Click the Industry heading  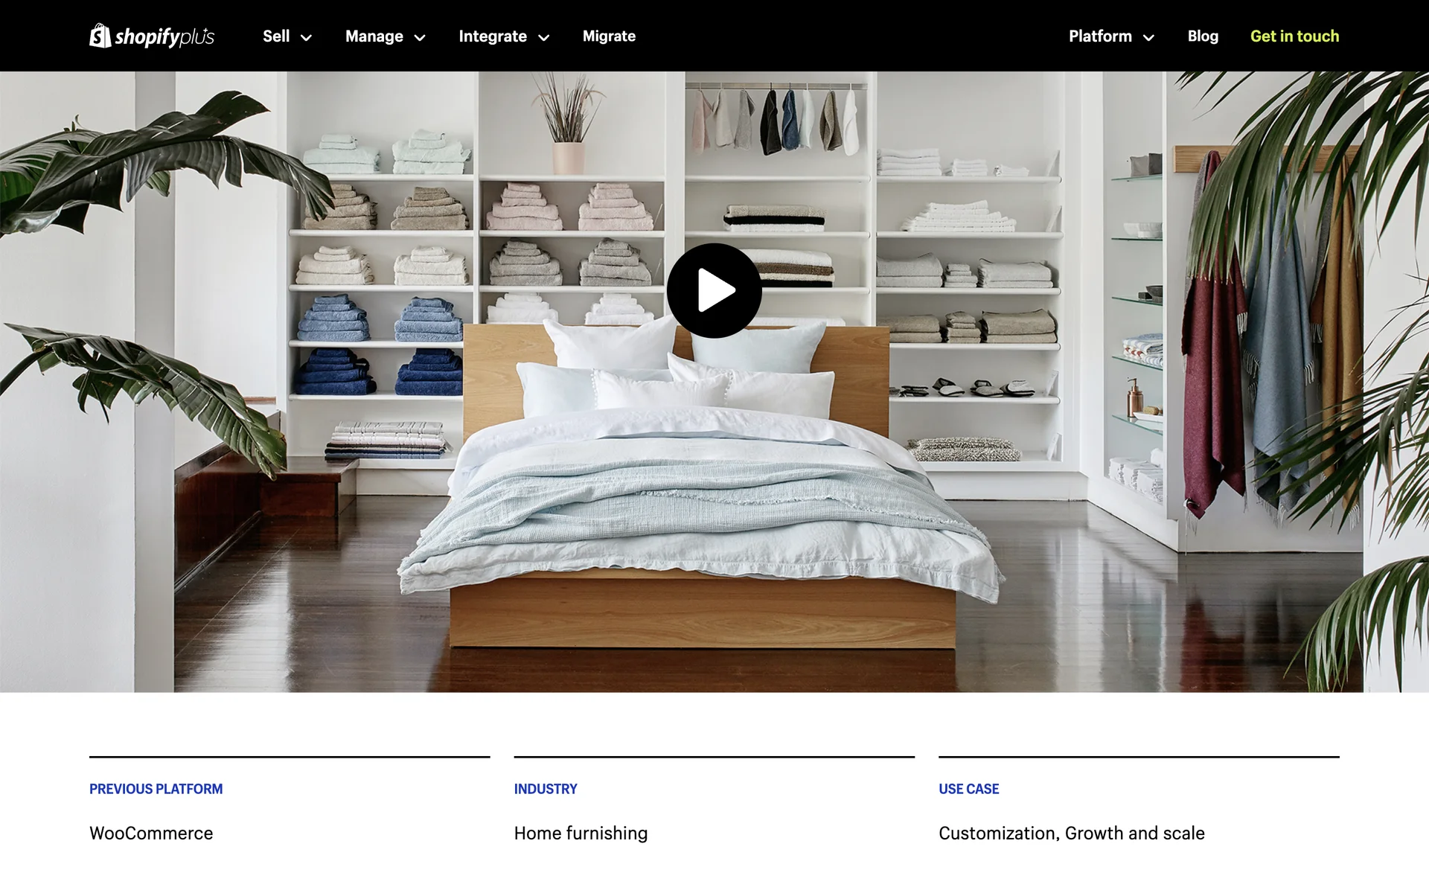point(546,789)
